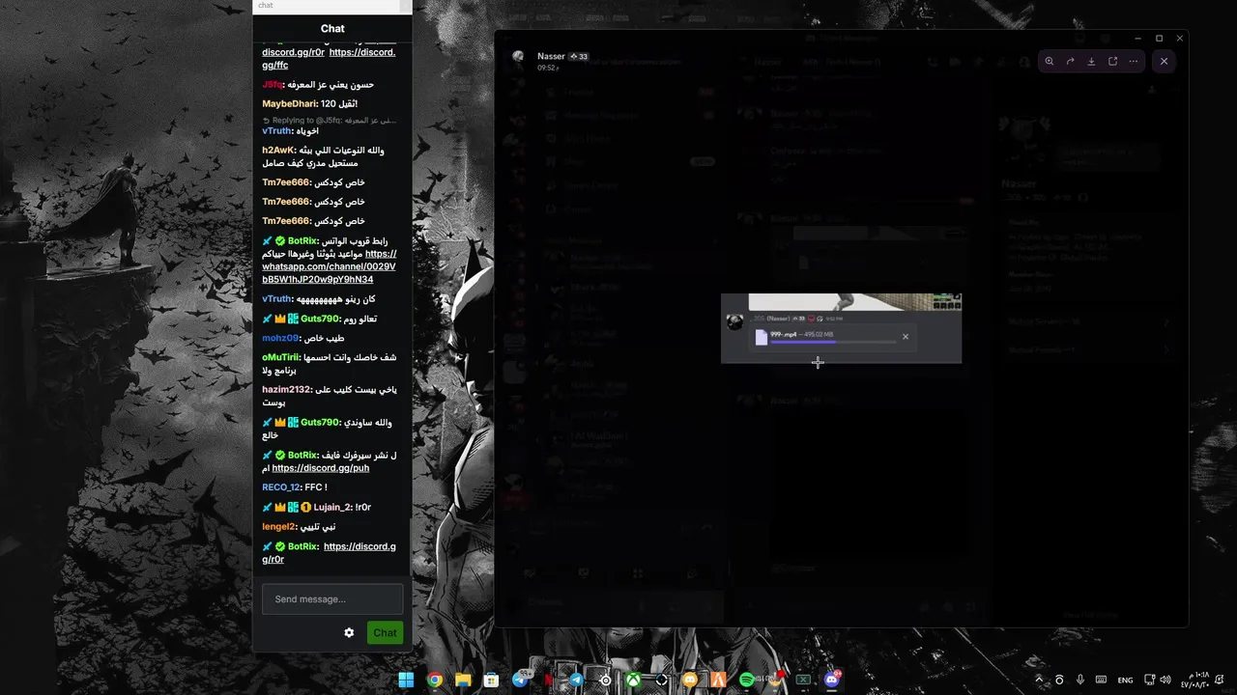1237x695 pixels.
Task: Switch the ENG input language indicator
Action: [1125, 681]
